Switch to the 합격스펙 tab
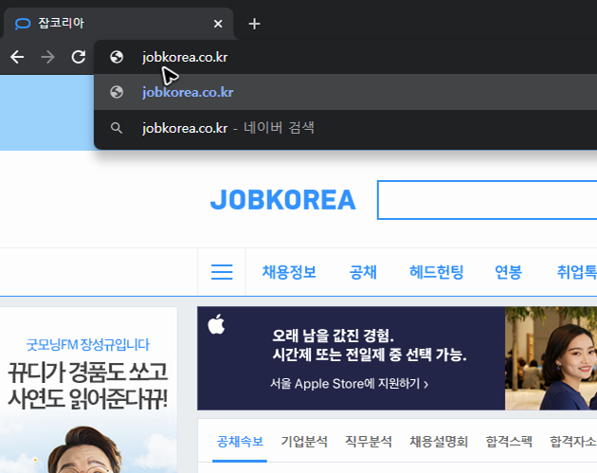Screen dimensions: 597x473 tap(509, 442)
